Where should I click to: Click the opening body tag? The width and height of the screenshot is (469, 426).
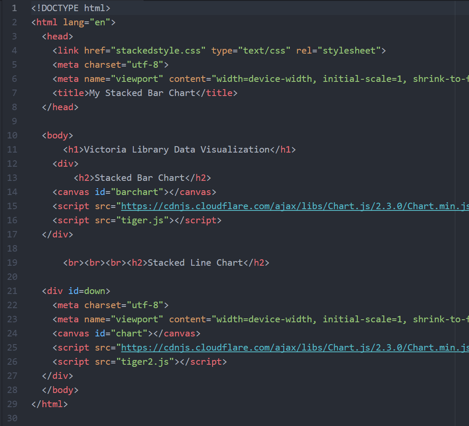coord(57,135)
